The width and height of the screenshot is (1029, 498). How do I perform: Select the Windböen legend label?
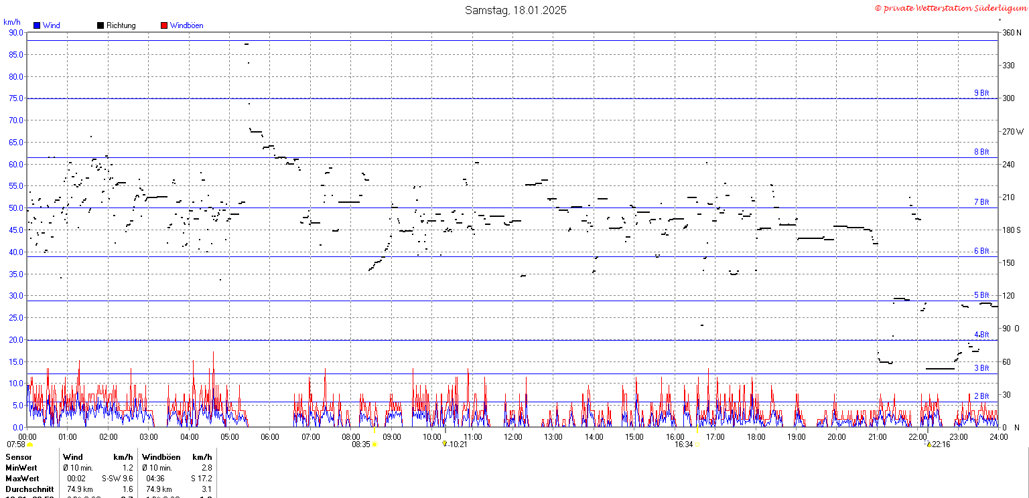point(186,25)
